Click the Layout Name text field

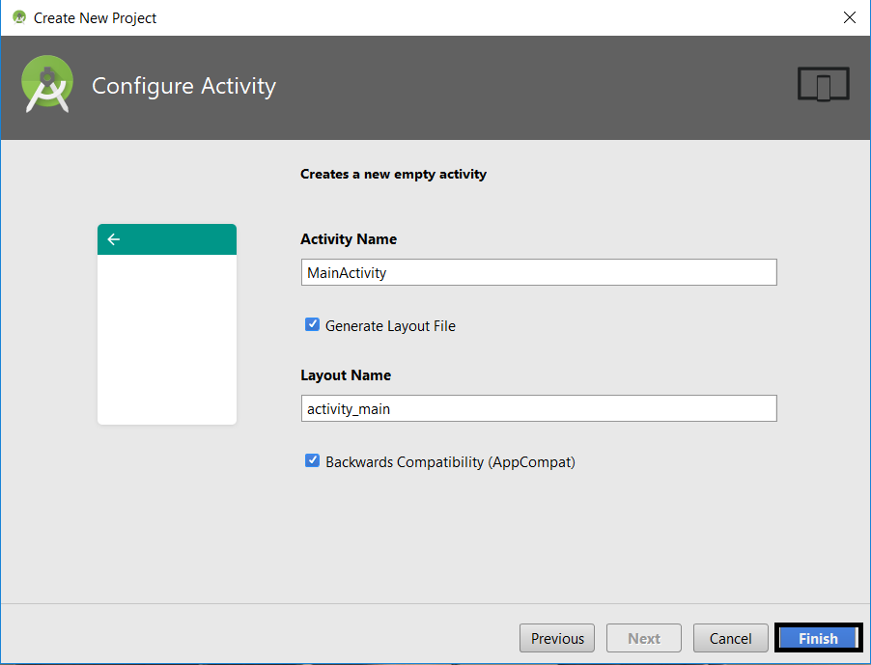[x=538, y=408]
